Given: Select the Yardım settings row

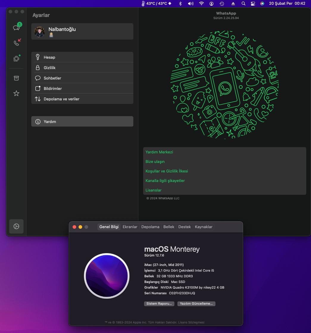Looking at the screenshot, I should (82, 122).
